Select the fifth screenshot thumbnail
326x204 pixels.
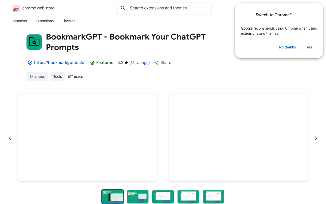click(213, 197)
